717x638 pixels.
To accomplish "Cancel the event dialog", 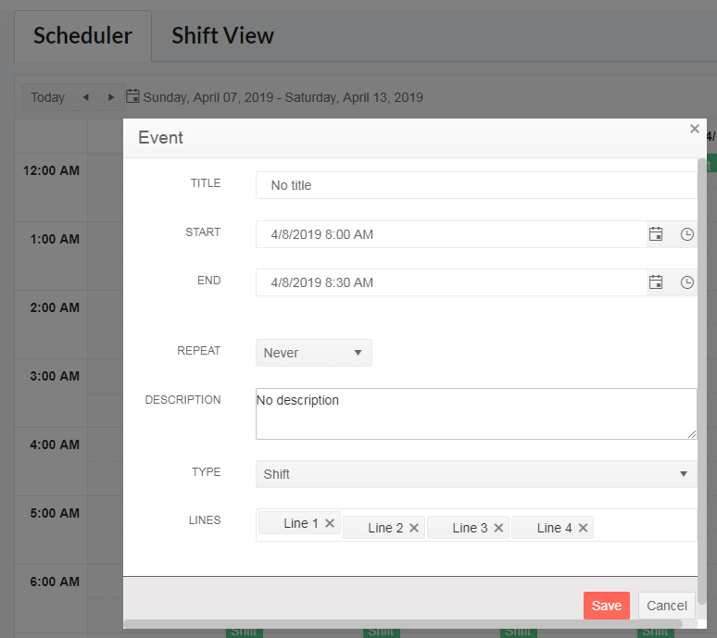I will tap(666, 606).
